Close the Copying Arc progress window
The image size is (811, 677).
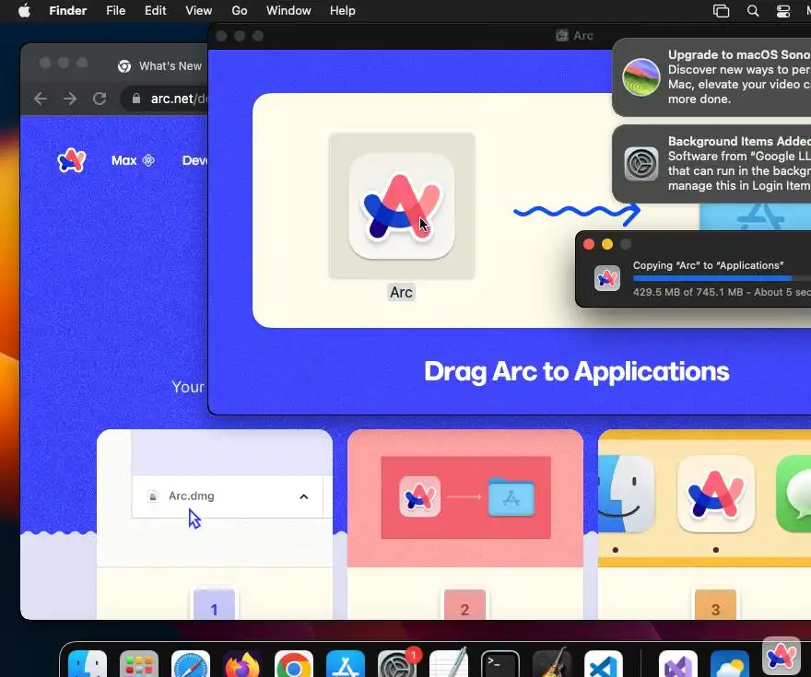pyautogui.click(x=589, y=244)
